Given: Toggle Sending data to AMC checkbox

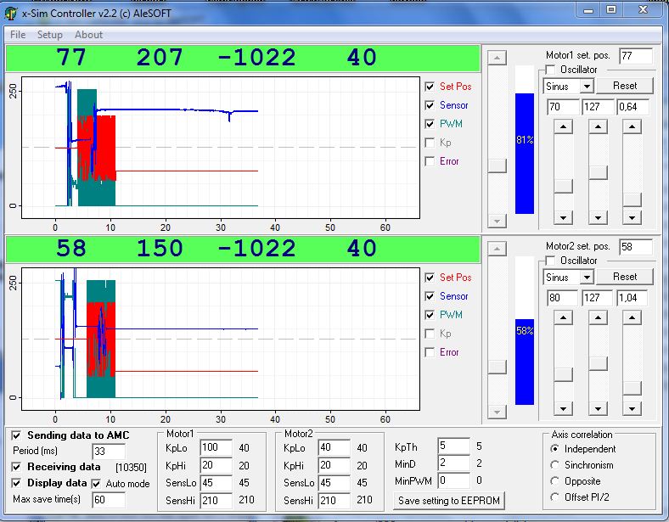Looking at the screenshot, I should tap(16, 435).
